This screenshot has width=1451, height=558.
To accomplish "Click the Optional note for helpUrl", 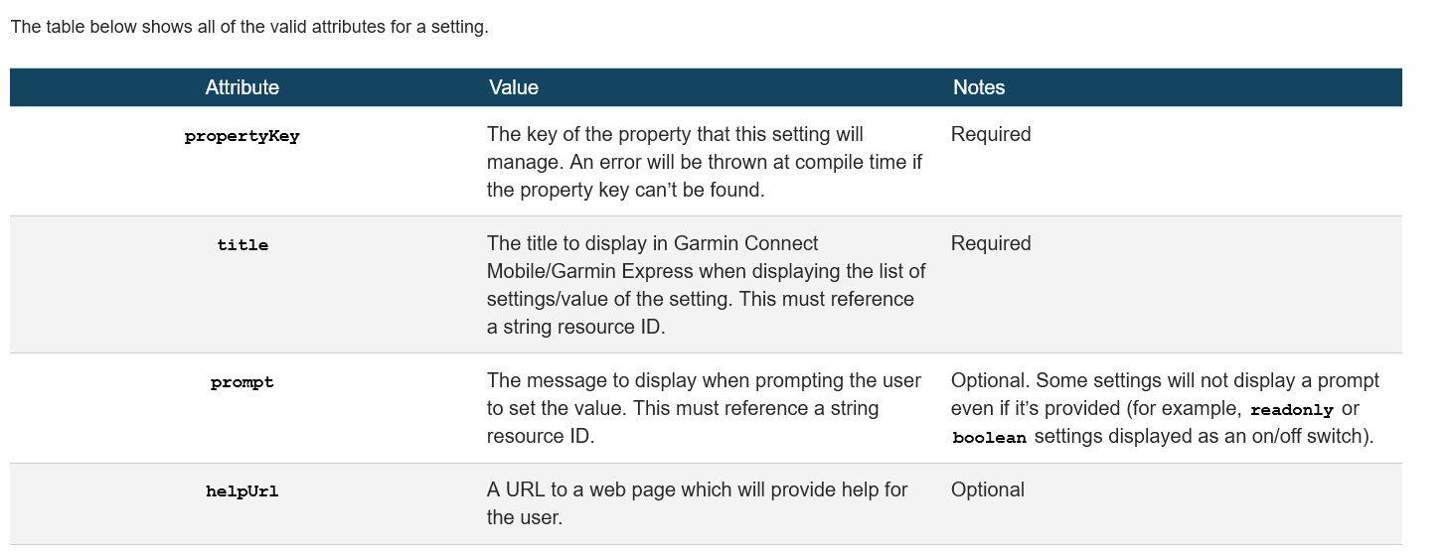I will 988,489.
